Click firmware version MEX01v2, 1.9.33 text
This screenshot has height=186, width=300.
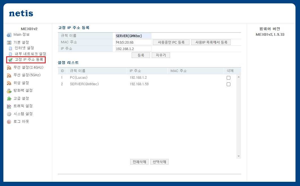270,35
